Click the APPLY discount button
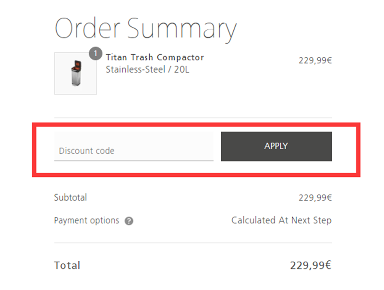The width and height of the screenshot is (384, 290). 276,146
